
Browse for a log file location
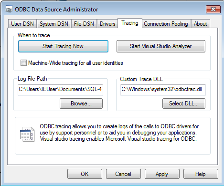(81, 103)
